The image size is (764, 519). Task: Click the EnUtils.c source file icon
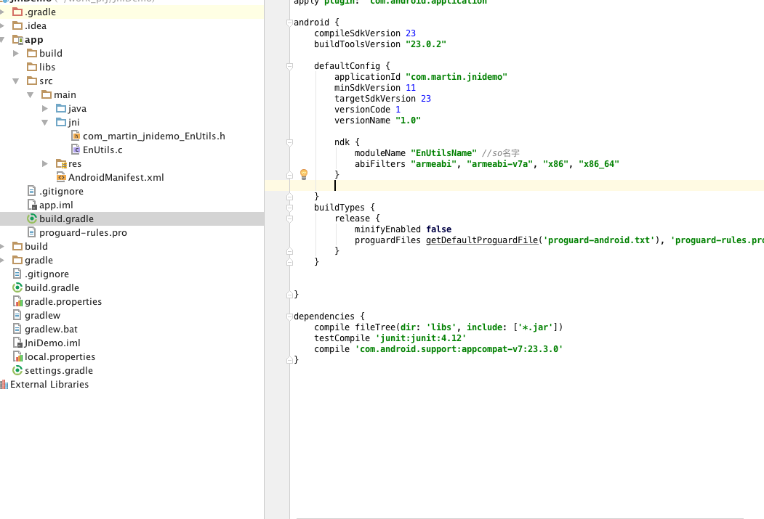click(76, 150)
